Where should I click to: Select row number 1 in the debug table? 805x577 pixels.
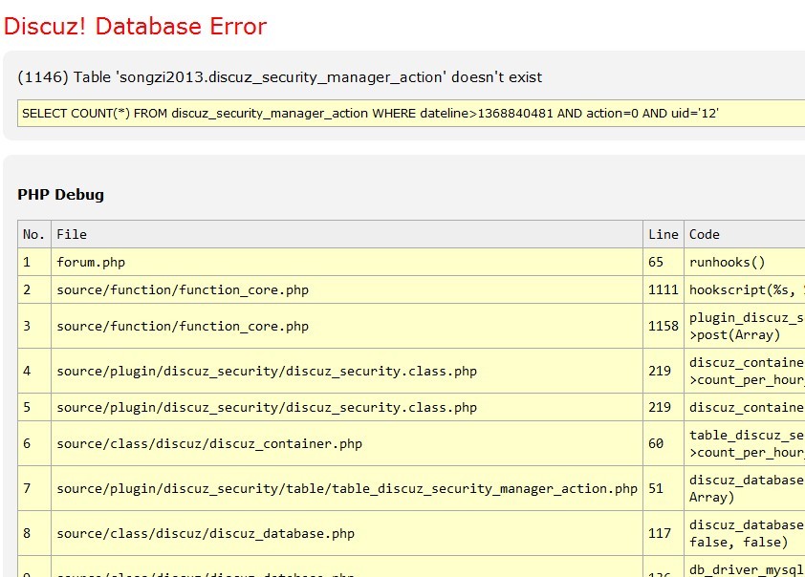click(x=34, y=262)
